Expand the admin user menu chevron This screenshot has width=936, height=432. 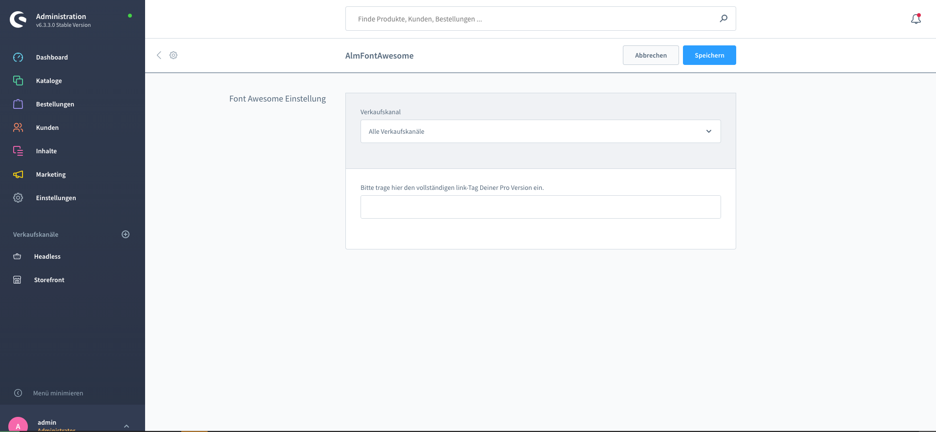point(127,426)
